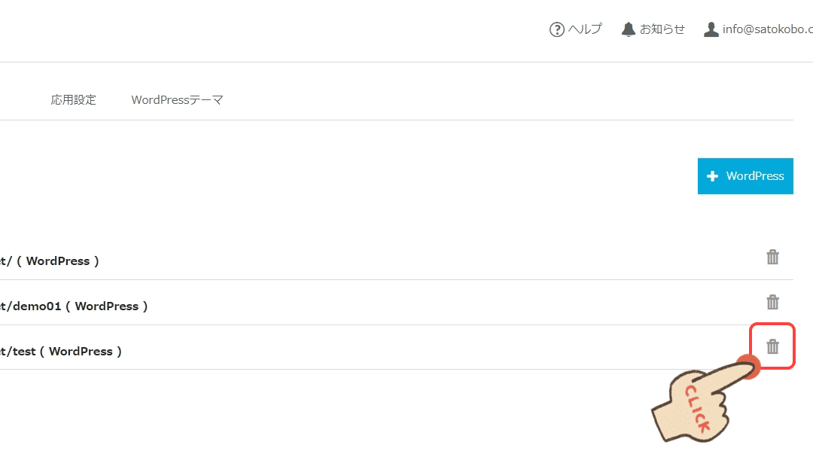
Task: Switch to the WordPressテーマ tab
Action: pos(177,99)
